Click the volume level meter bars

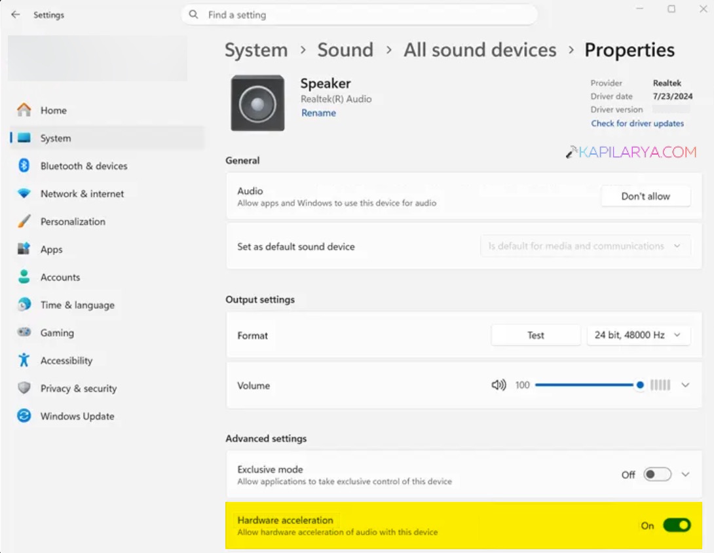pos(660,385)
